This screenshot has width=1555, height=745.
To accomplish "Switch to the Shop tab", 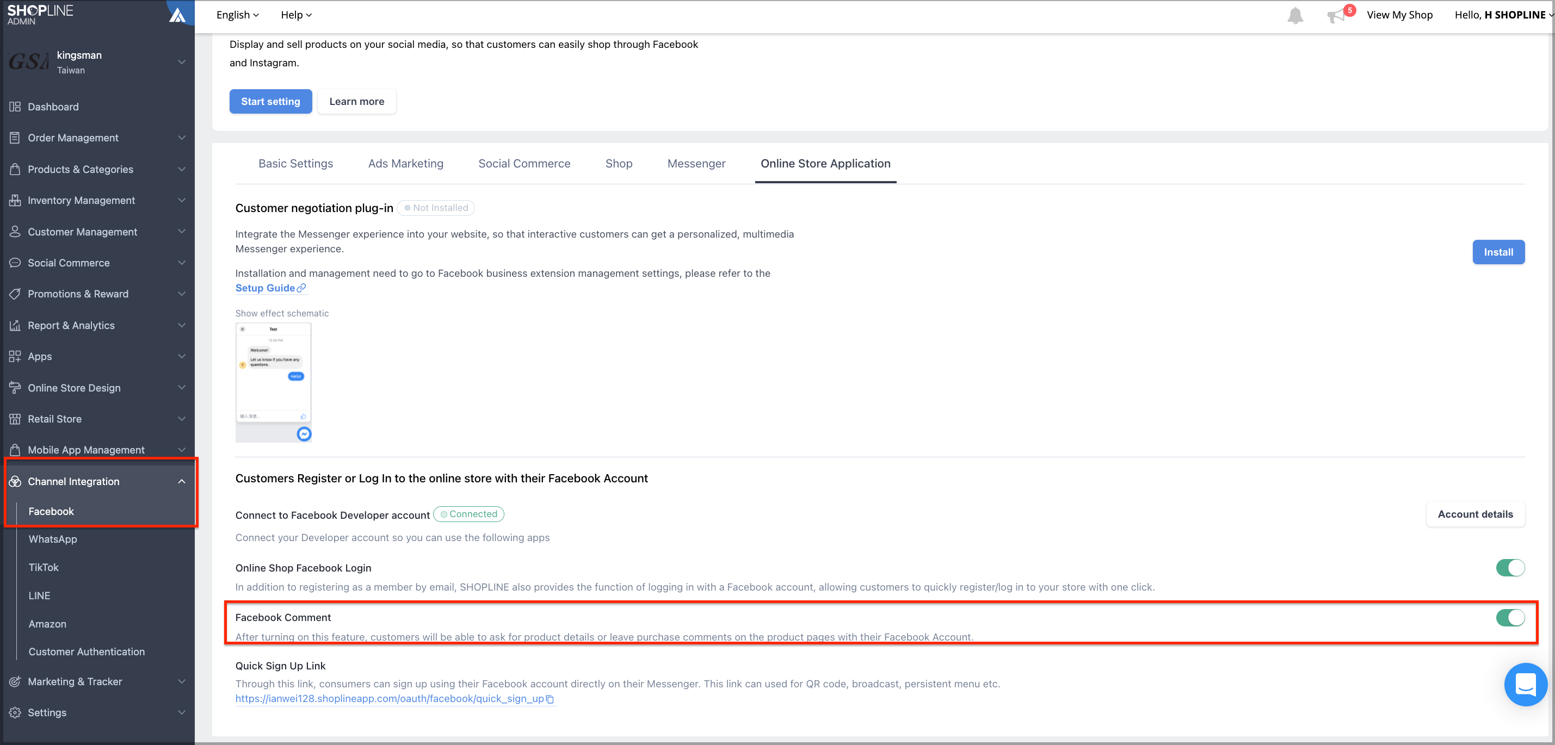I will [x=619, y=164].
